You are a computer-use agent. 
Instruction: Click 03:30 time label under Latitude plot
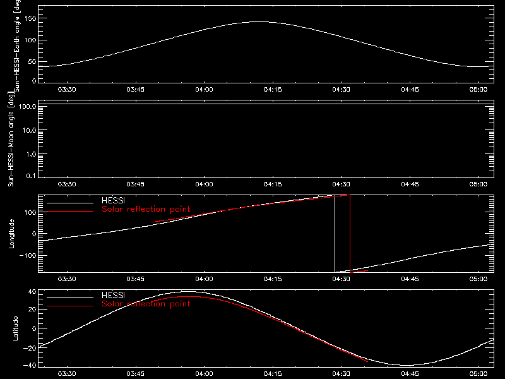click(67, 373)
